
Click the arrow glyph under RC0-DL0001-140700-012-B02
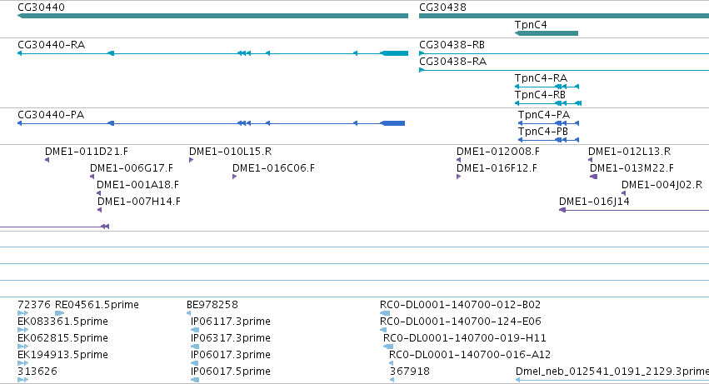coord(385,313)
